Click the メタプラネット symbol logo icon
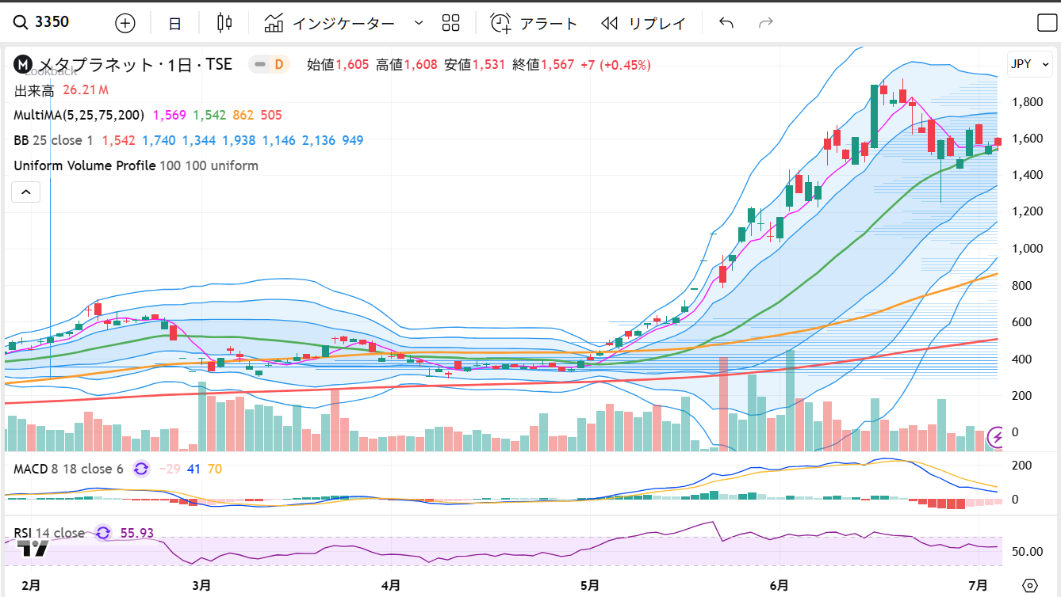The image size is (1061, 597). (x=24, y=64)
